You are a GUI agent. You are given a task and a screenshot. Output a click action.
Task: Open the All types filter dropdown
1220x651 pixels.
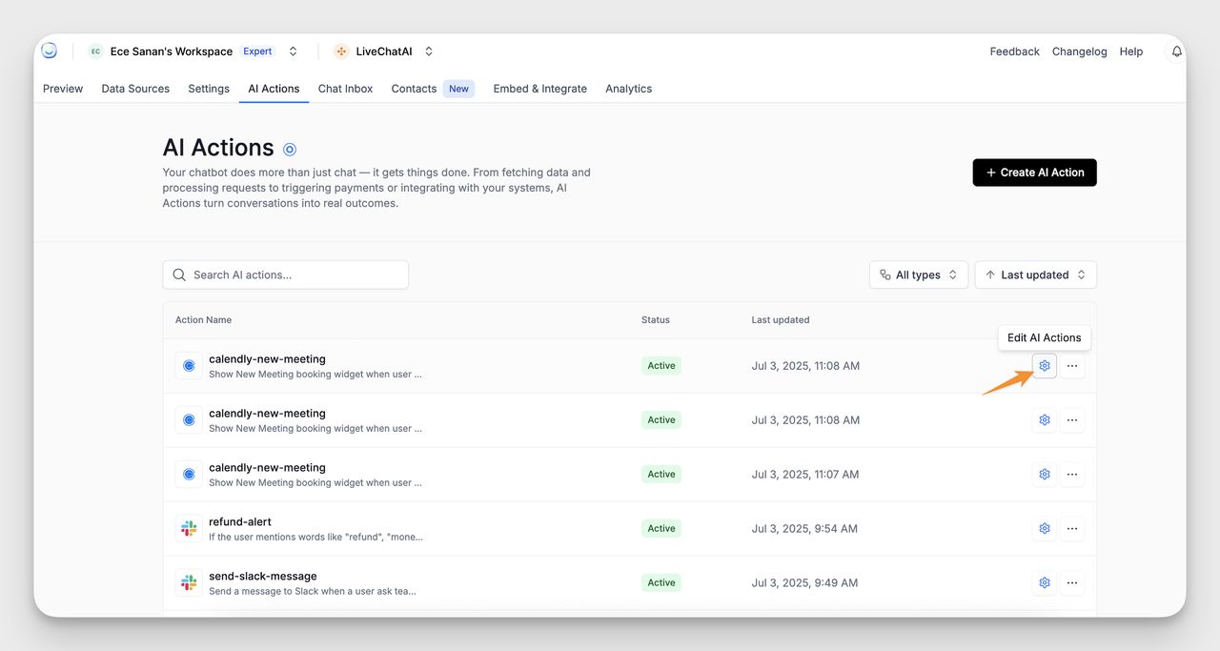click(x=919, y=275)
